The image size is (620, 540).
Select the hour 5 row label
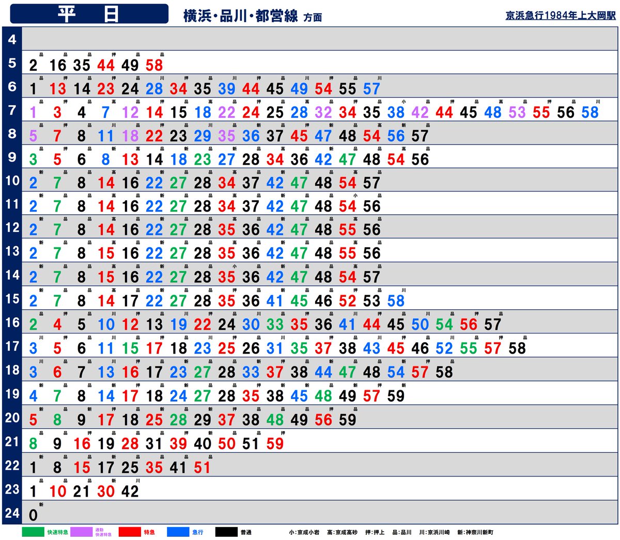tap(12, 63)
